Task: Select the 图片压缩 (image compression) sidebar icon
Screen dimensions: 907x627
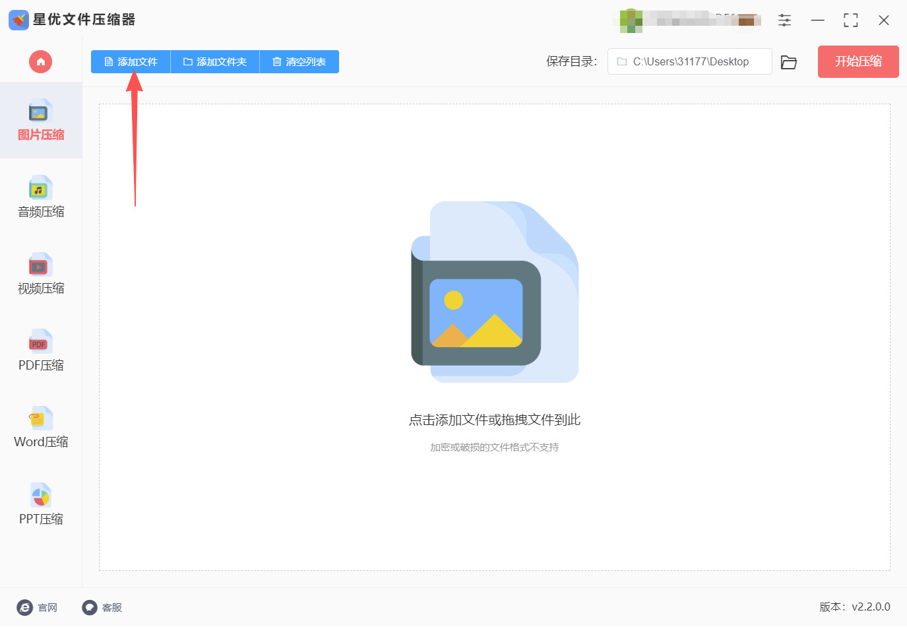Action: [40, 120]
